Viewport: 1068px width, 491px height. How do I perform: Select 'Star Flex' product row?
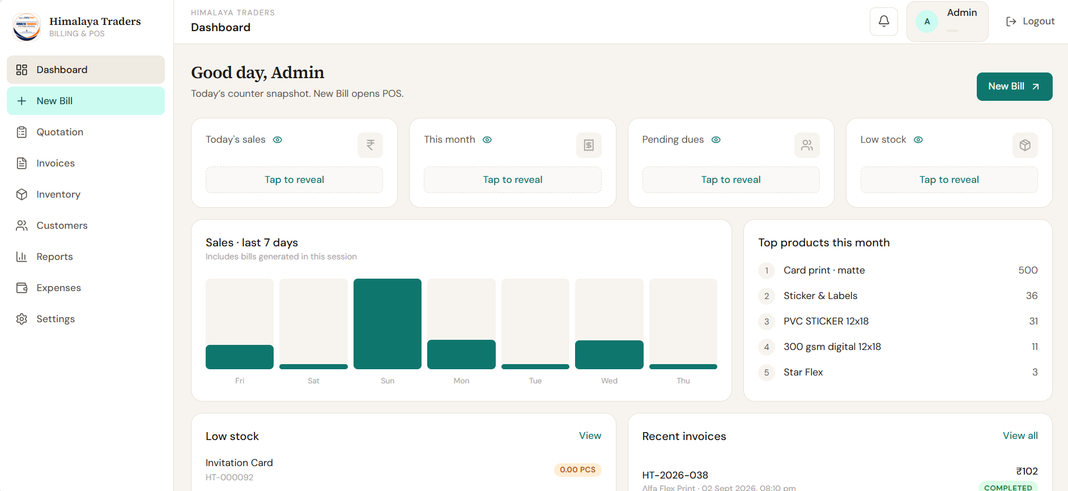coord(898,372)
